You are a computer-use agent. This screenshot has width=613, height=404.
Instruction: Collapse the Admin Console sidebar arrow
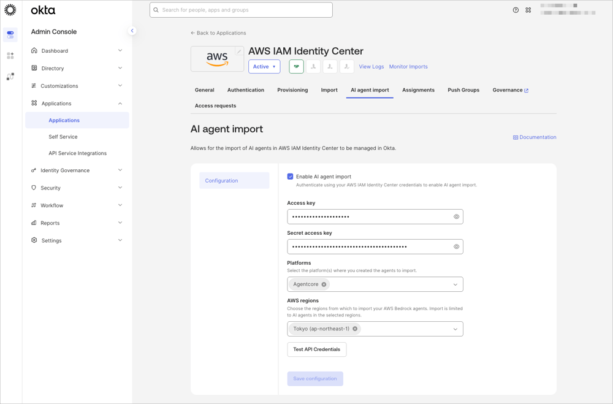(x=132, y=31)
